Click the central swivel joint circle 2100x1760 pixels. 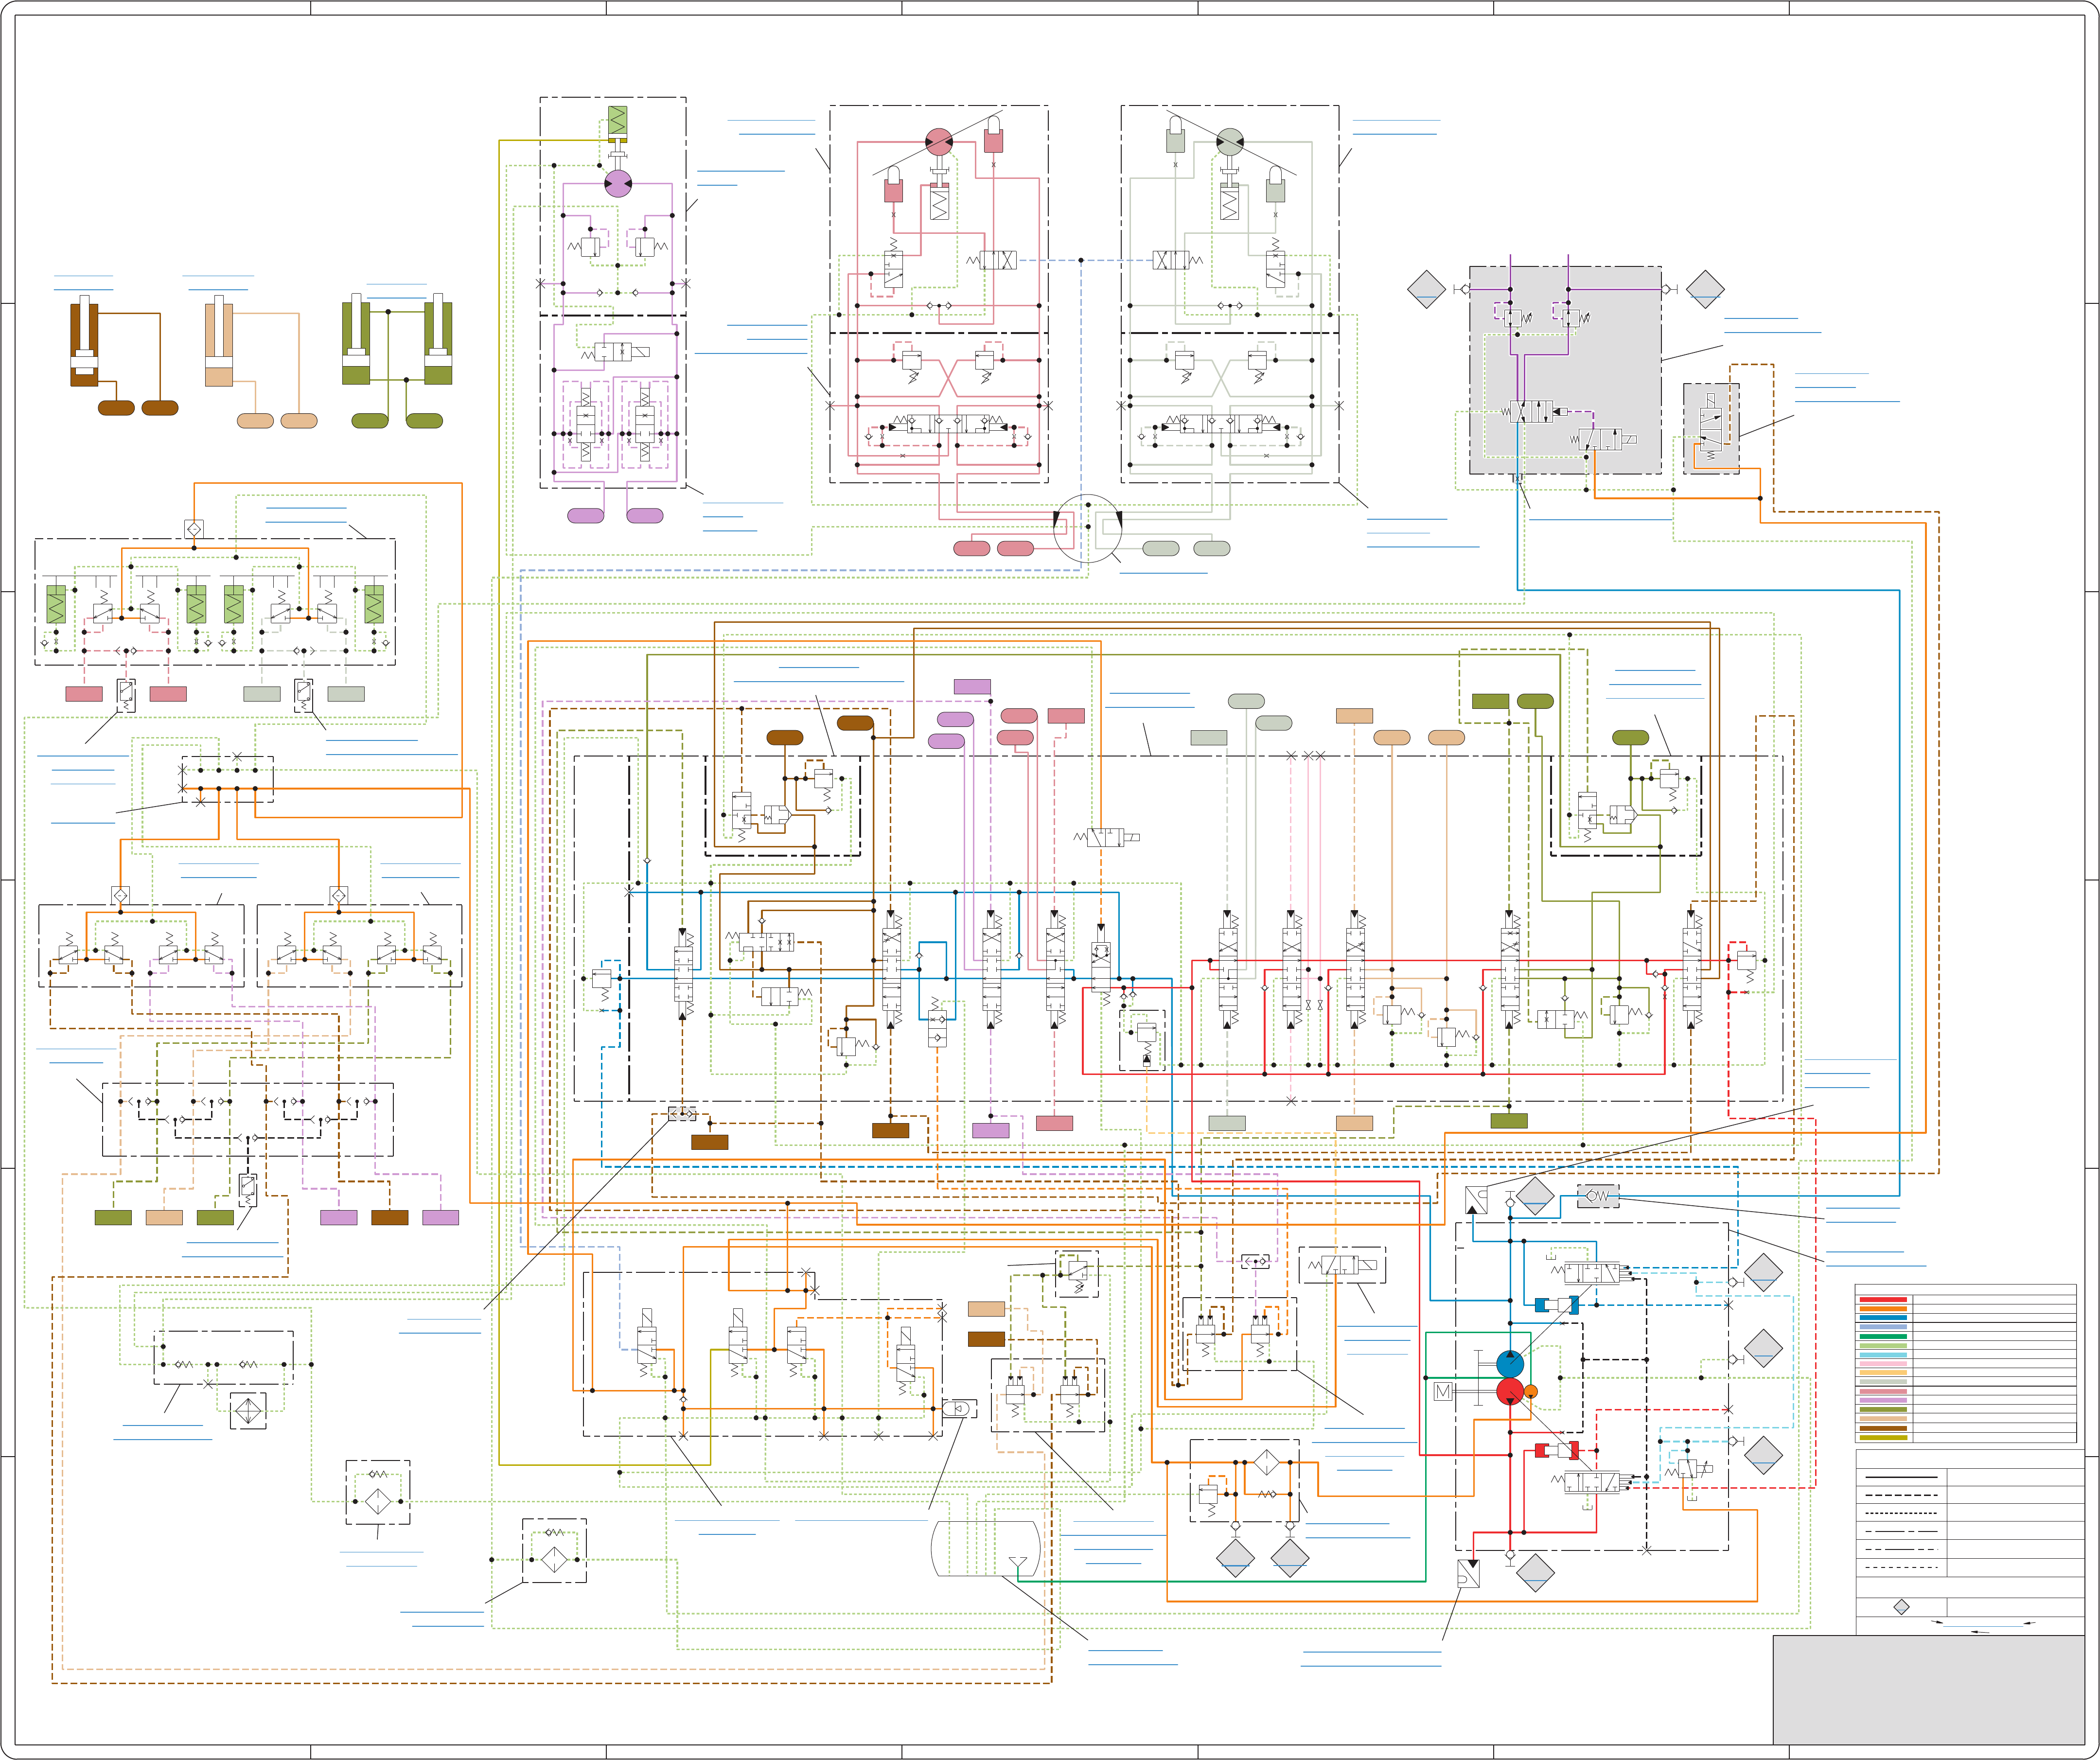coord(1088,528)
